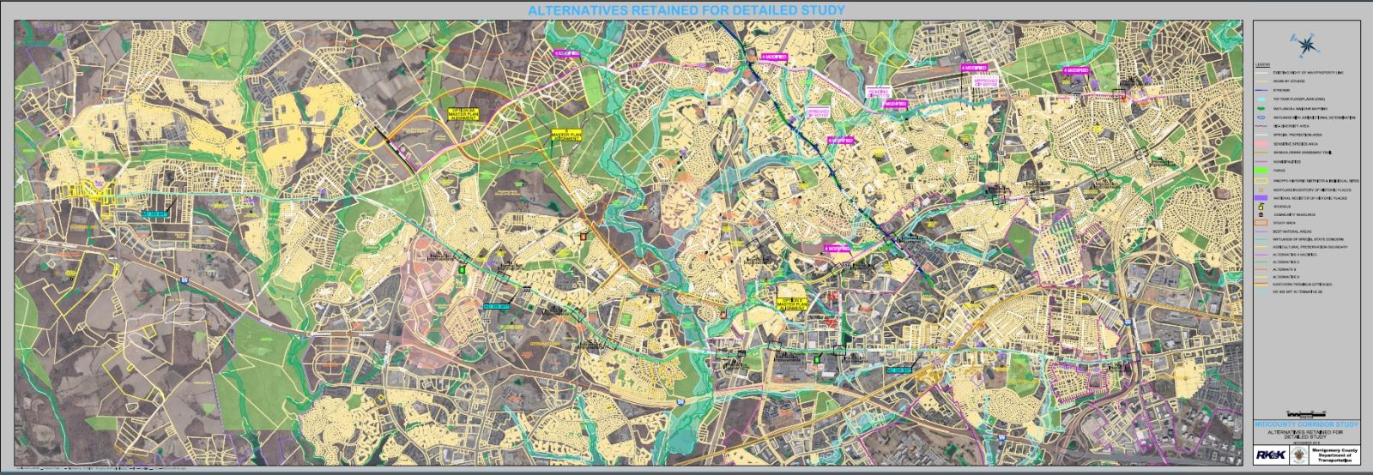Click the Wetlands green blob legend symbol
Viewport: 1373px width, 475px height.
(x=1262, y=109)
